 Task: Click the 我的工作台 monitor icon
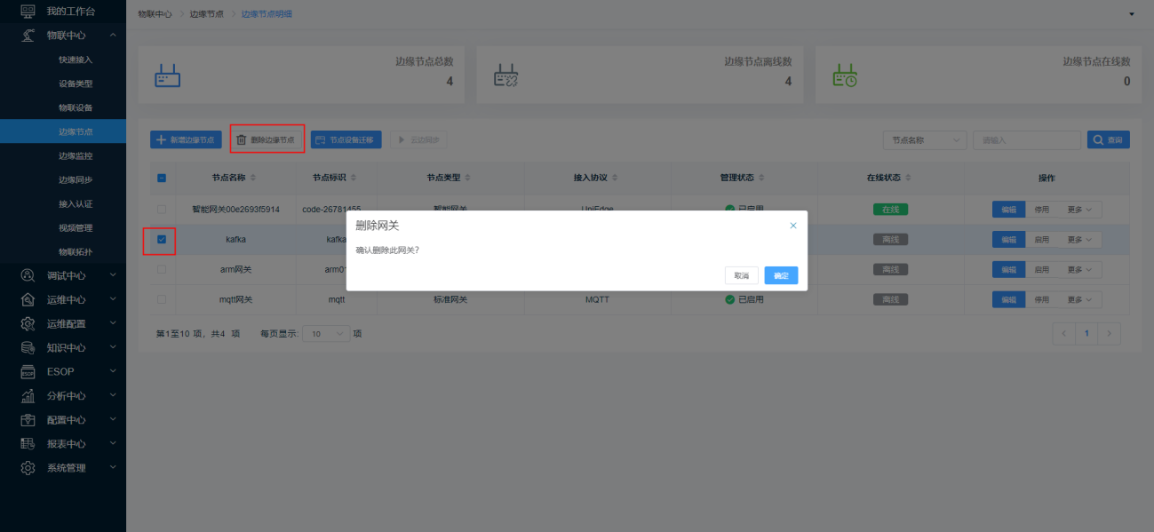(28, 11)
